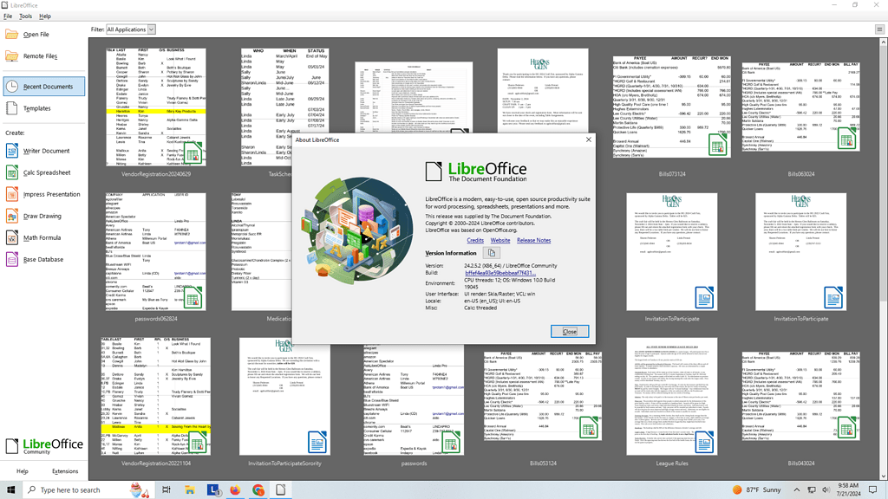Launch Chrome from the taskbar
Image resolution: width=888 pixels, height=499 pixels.
[x=258, y=489]
